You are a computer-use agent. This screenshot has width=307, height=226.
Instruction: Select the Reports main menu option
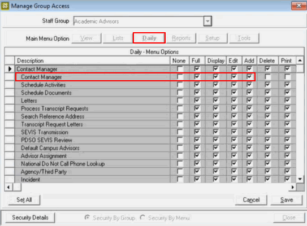(181, 38)
